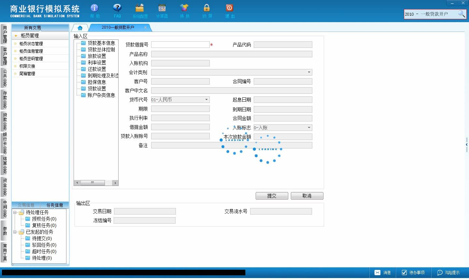Open 公共业务 sidebar tab

pos(5,78)
